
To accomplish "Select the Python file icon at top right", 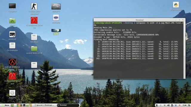I will (176, 5).
